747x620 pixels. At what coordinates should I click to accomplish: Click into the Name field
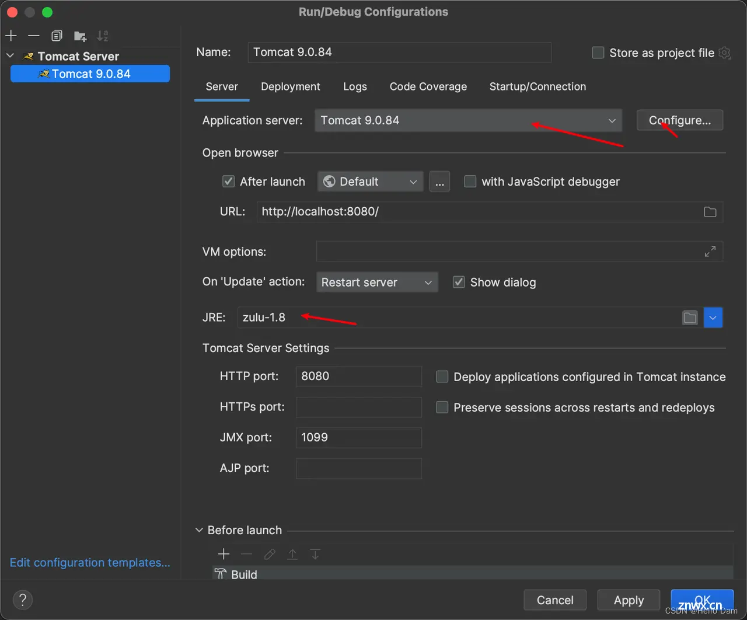(400, 52)
